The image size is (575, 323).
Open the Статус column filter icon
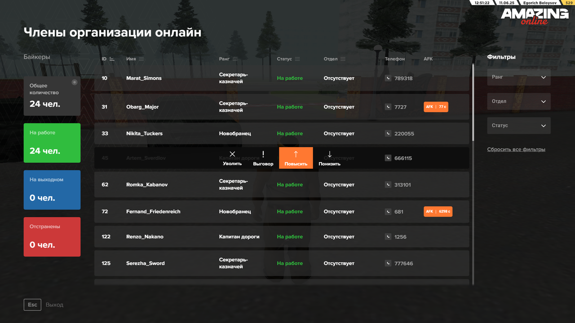click(x=297, y=59)
